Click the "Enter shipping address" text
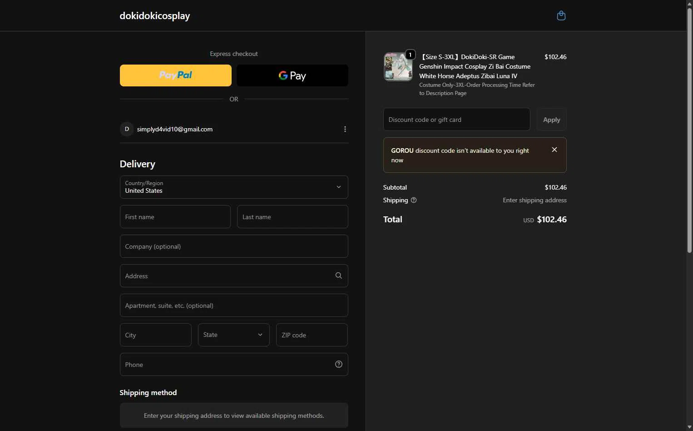This screenshot has height=431, width=693. tap(535, 200)
